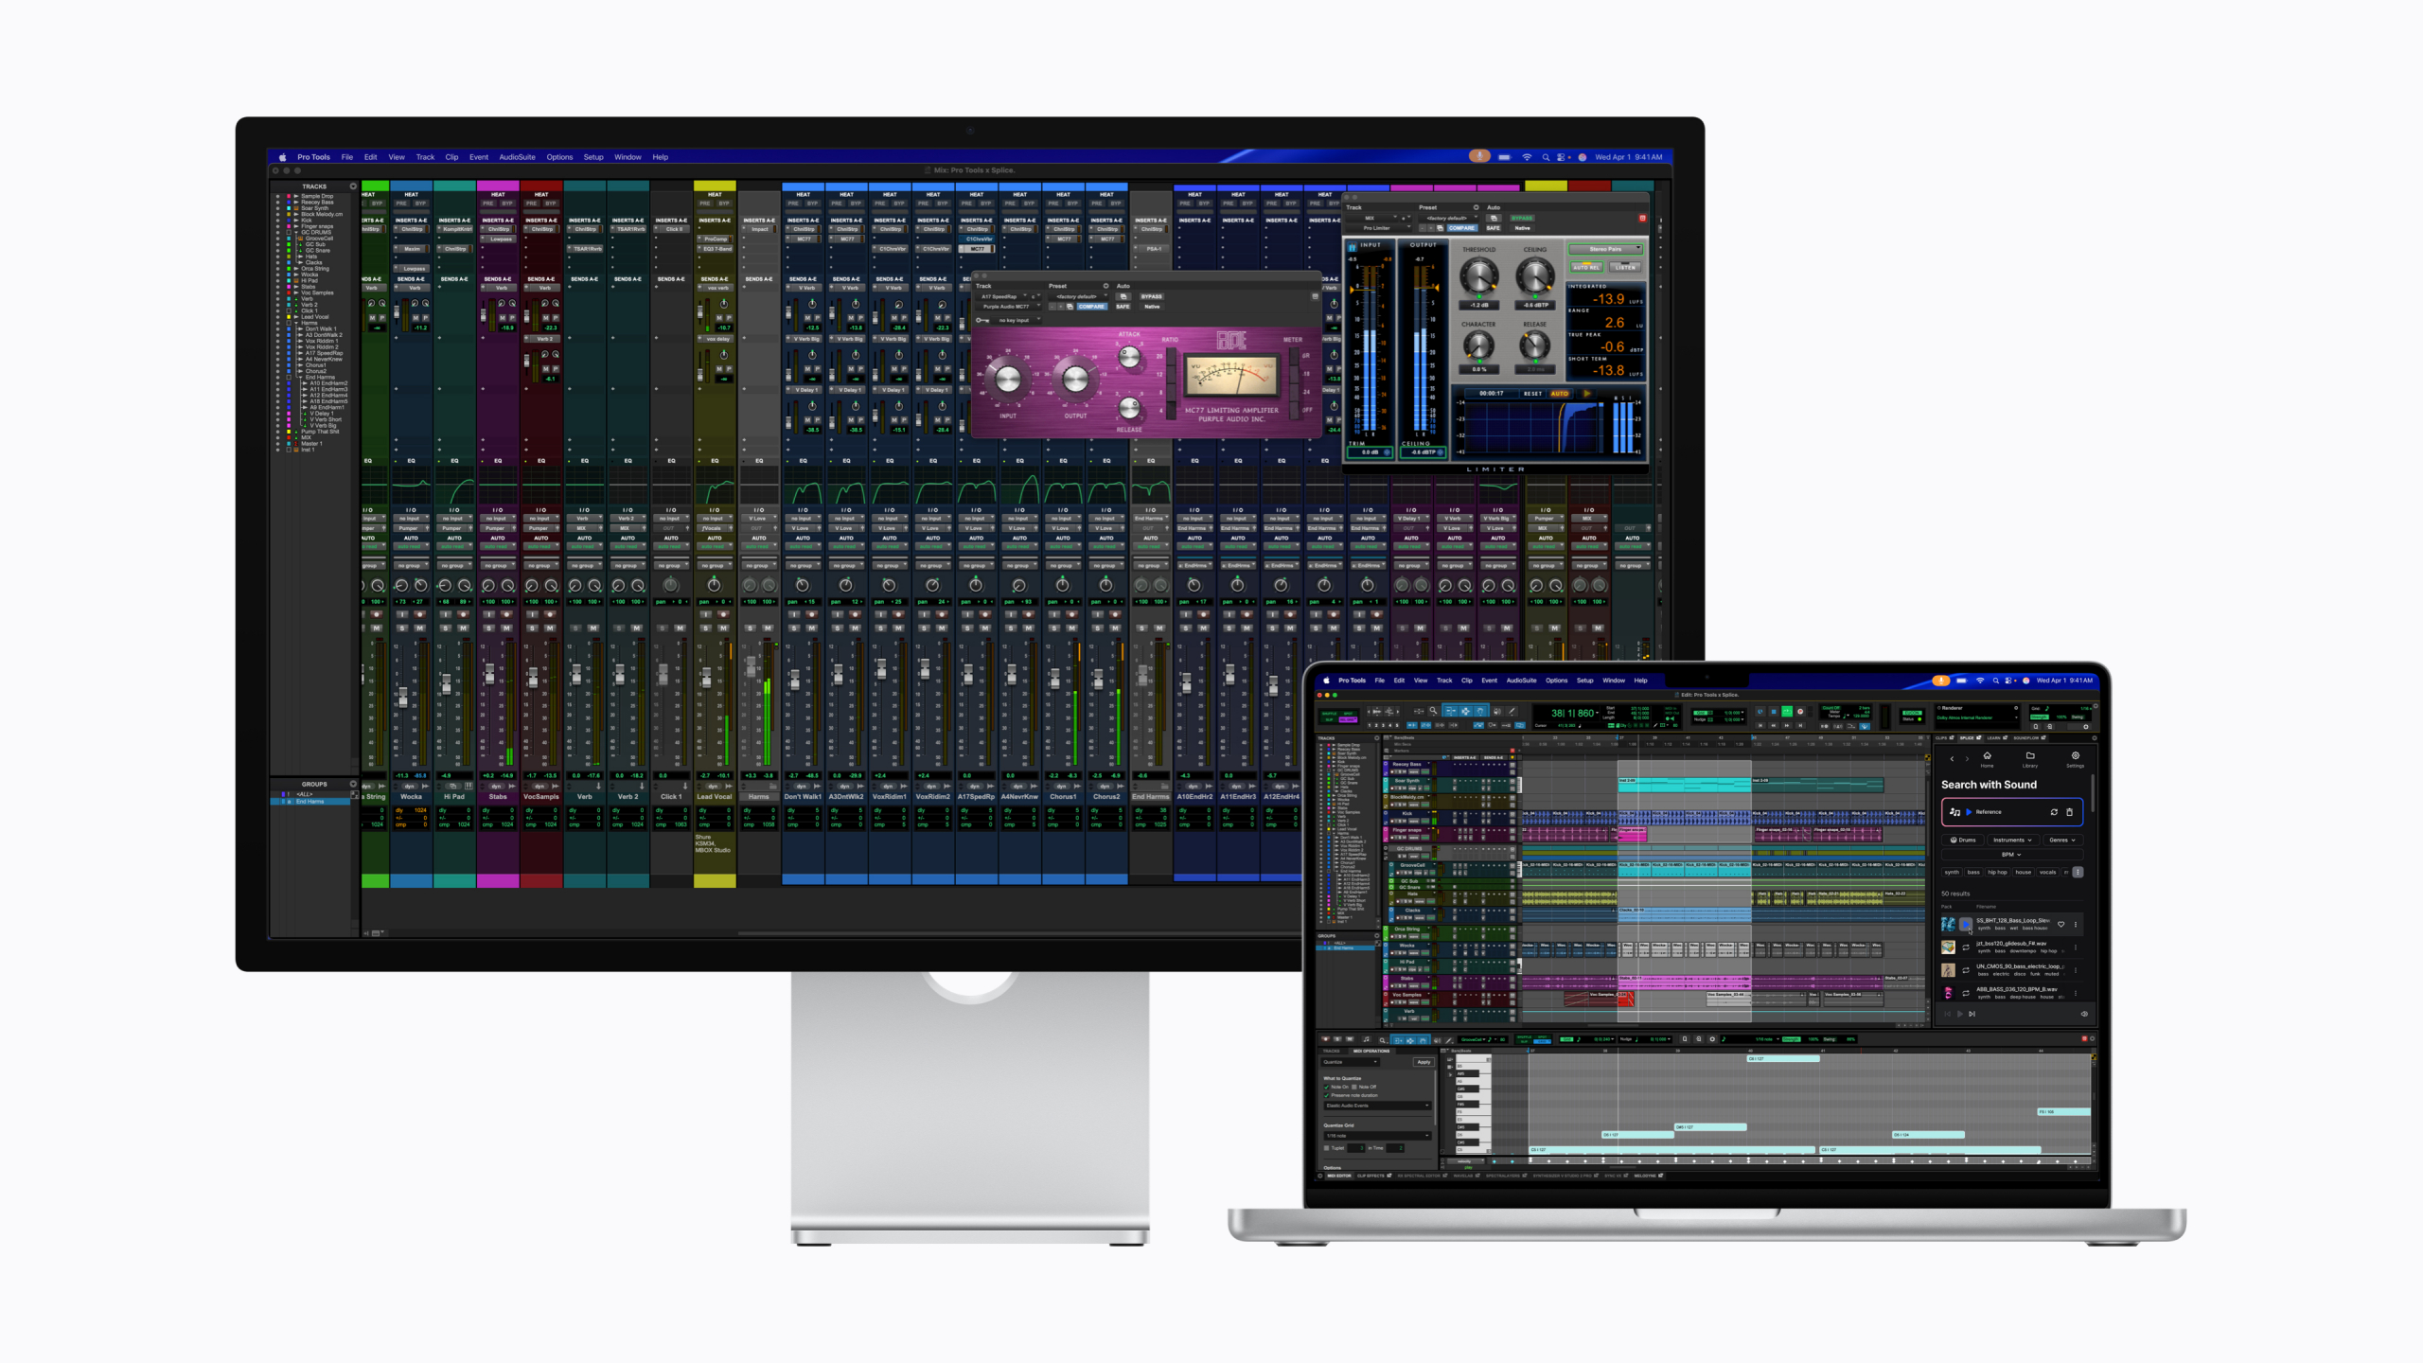Uncheck Preserve note duration
The height and width of the screenshot is (1363, 2423).
(1327, 1095)
